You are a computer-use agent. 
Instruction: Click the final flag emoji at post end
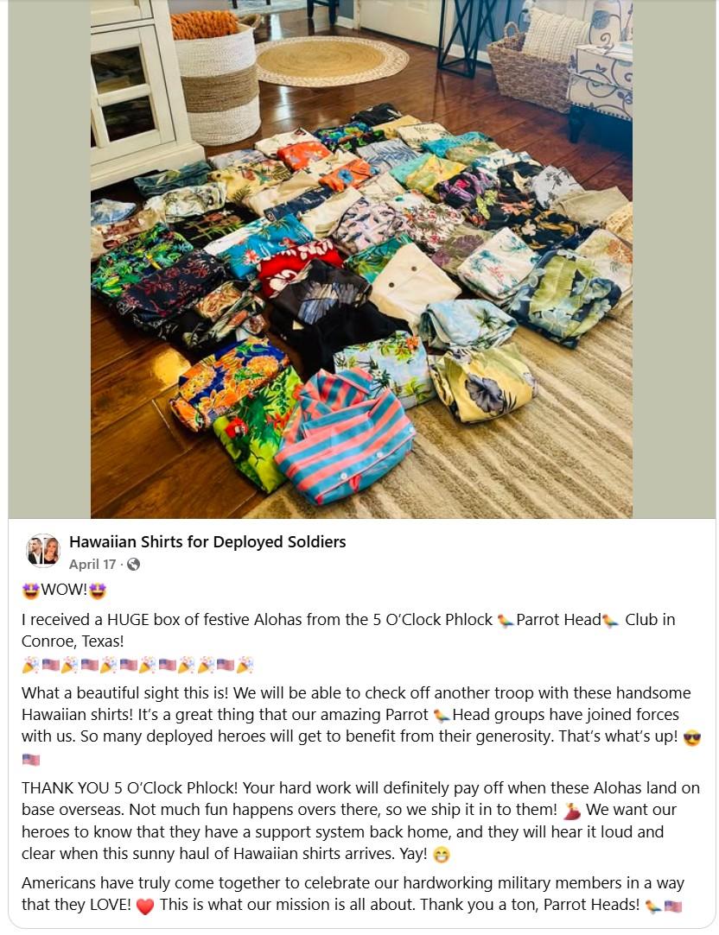[x=673, y=907]
